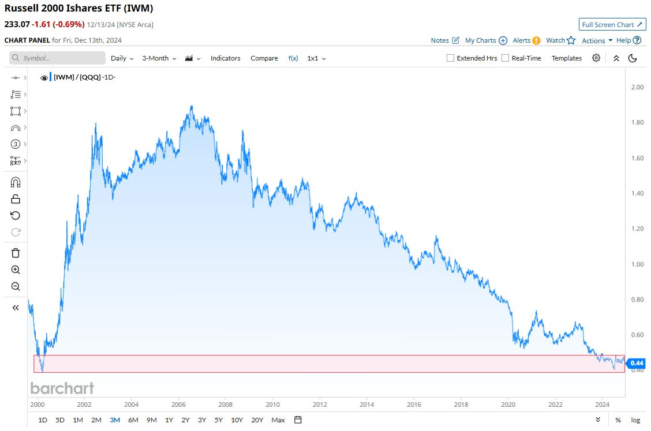Viewport: 651px width, 431px height.
Task: Select the 2Y time range
Action: click(x=185, y=420)
